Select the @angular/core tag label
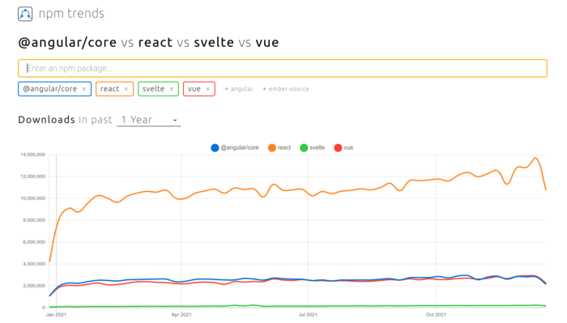Viewport: 567px width, 323px height. click(x=50, y=89)
